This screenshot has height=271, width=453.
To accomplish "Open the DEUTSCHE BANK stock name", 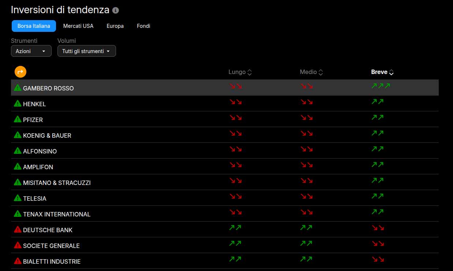I will pyautogui.click(x=48, y=230).
